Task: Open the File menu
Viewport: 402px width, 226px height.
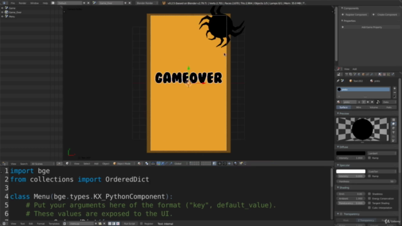Action: tap(13, 3)
